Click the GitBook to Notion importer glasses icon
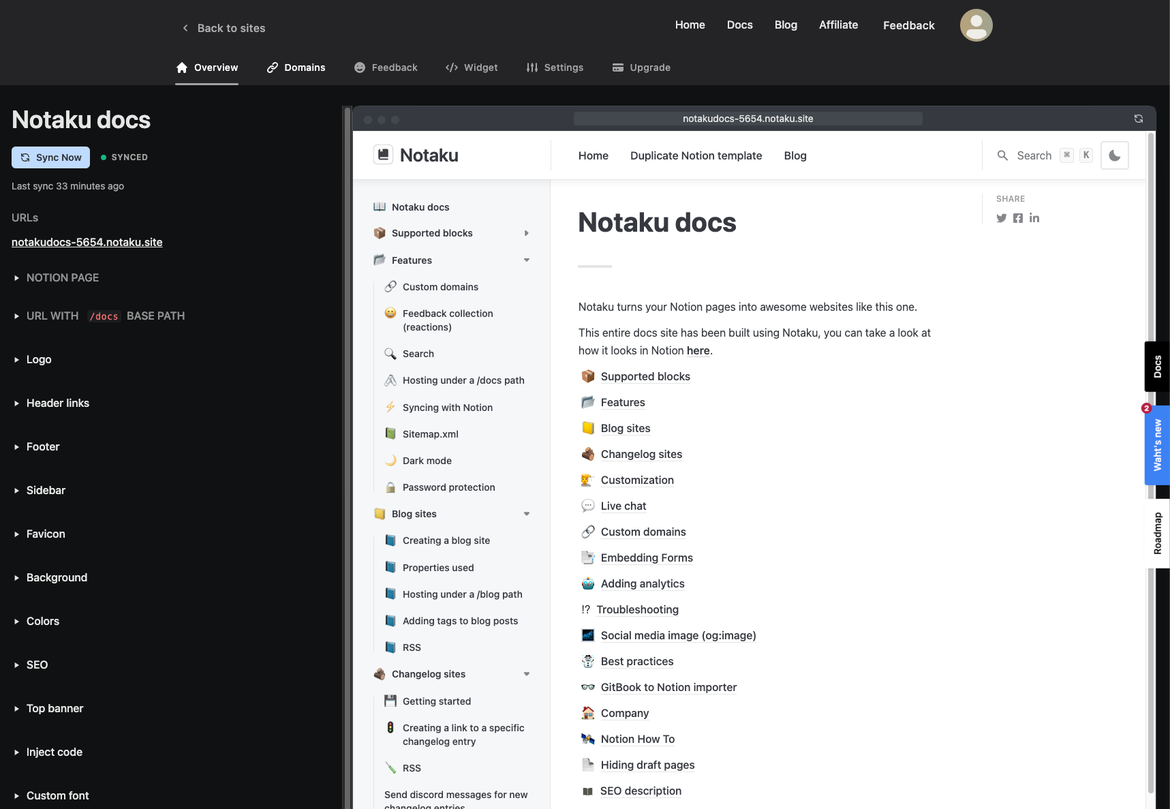 coord(588,687)
